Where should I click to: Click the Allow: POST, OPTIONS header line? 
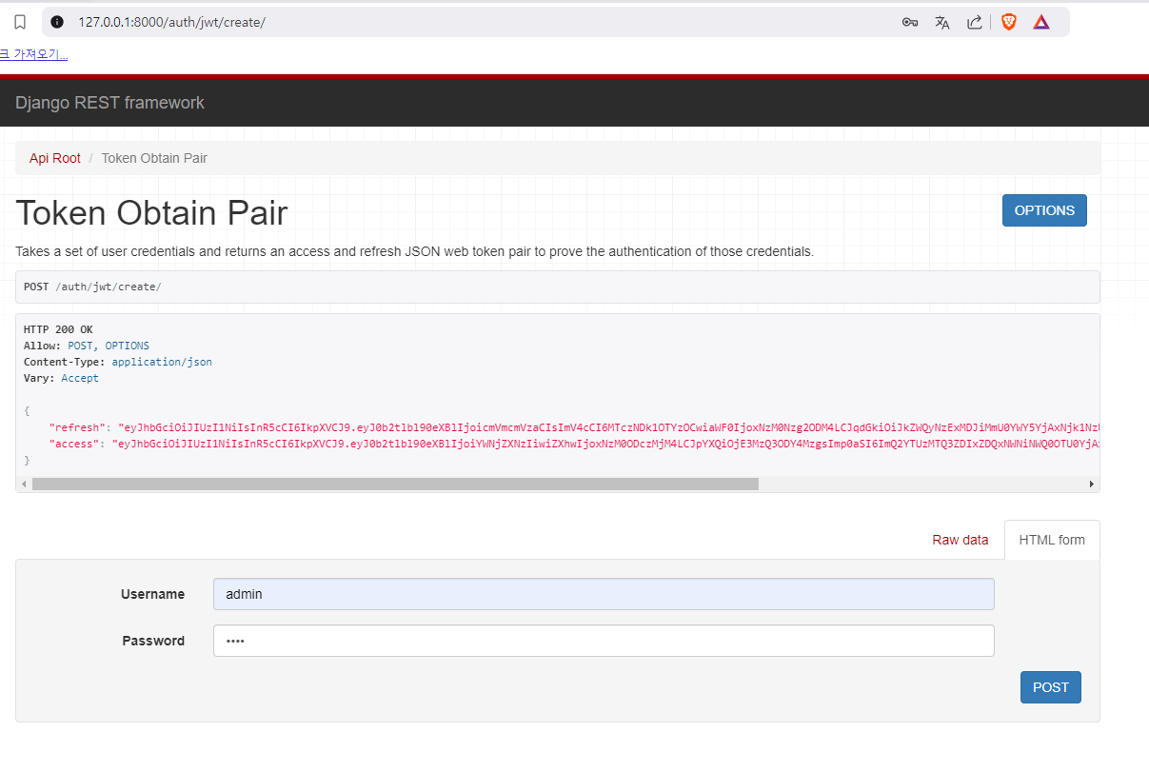coord(87,346)
